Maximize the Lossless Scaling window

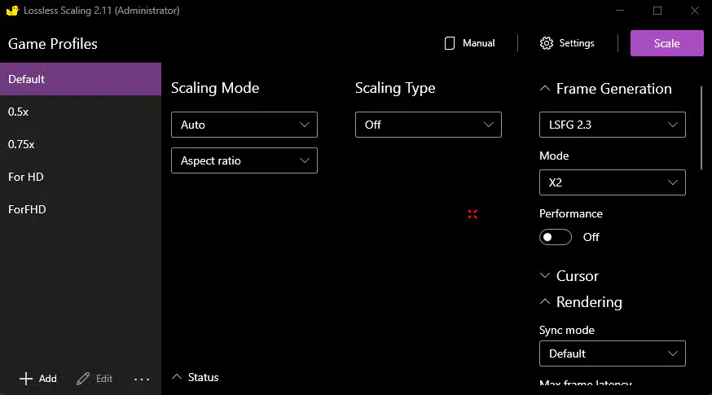(657, 11)
